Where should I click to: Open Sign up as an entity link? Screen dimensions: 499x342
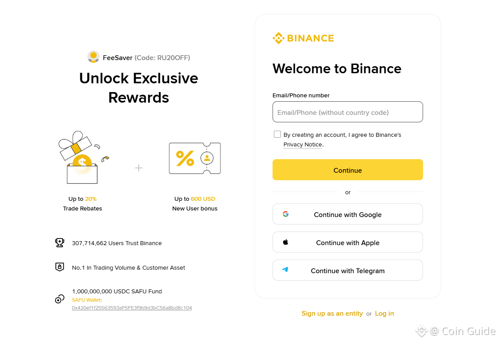pyautogui.click(x=332, y=313)
